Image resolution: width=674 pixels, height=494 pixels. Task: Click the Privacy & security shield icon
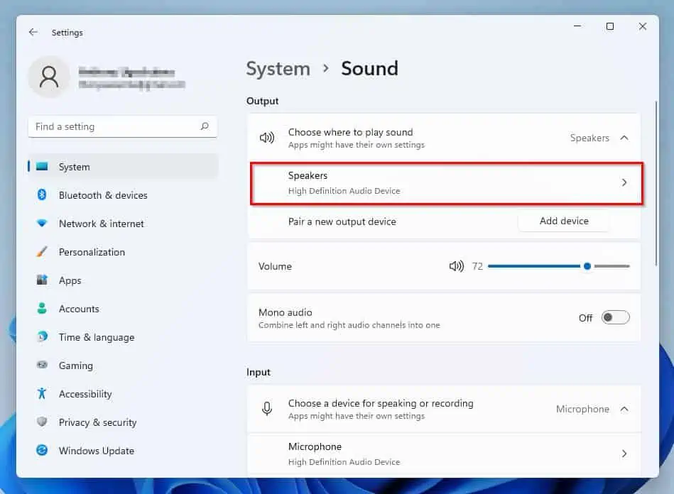(42, 422)
